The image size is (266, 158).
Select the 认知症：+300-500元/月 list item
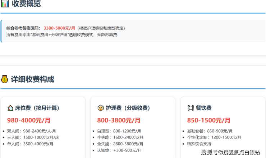click(119, 150)
